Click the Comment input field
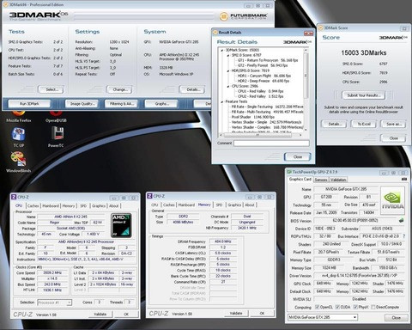The height and width of the screenshot is (330, 412). 271,143
